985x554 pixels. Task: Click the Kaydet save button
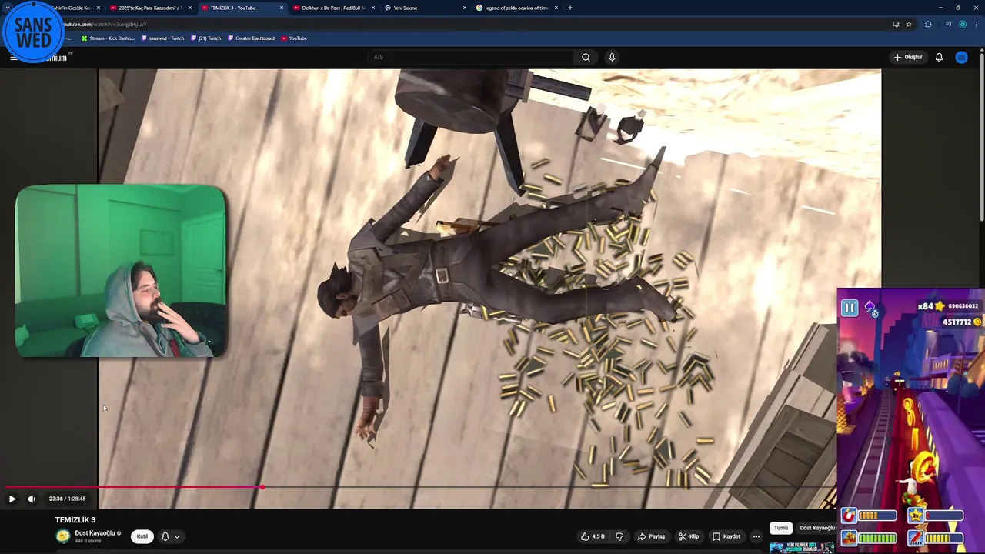tap(726, 536)
